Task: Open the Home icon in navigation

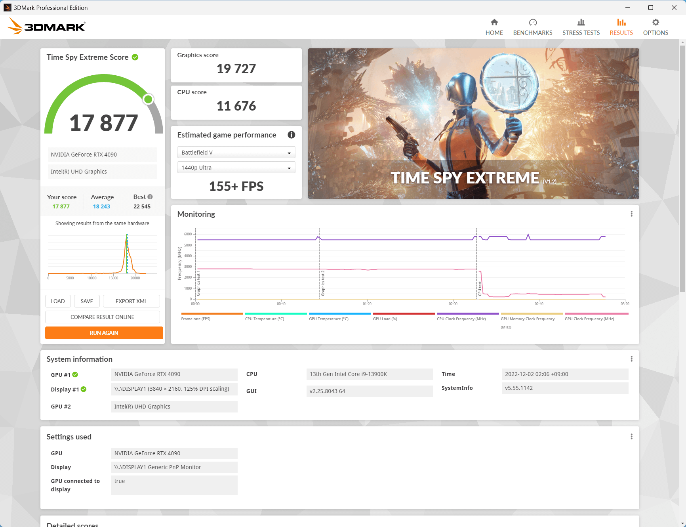Action: (x=494, y=22)
